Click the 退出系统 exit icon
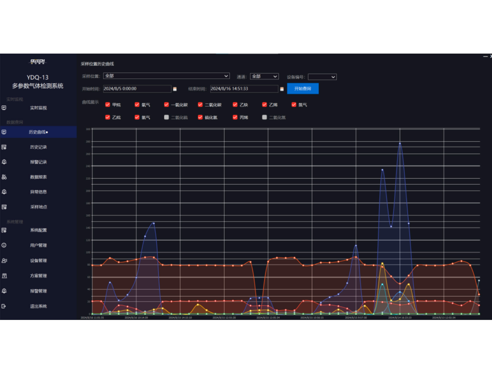The width and height of the screenshot is (492, 370). pos(4,306)
